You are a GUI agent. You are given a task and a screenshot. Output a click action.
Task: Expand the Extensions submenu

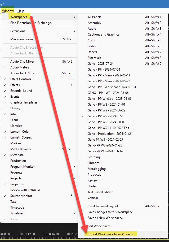39,31
